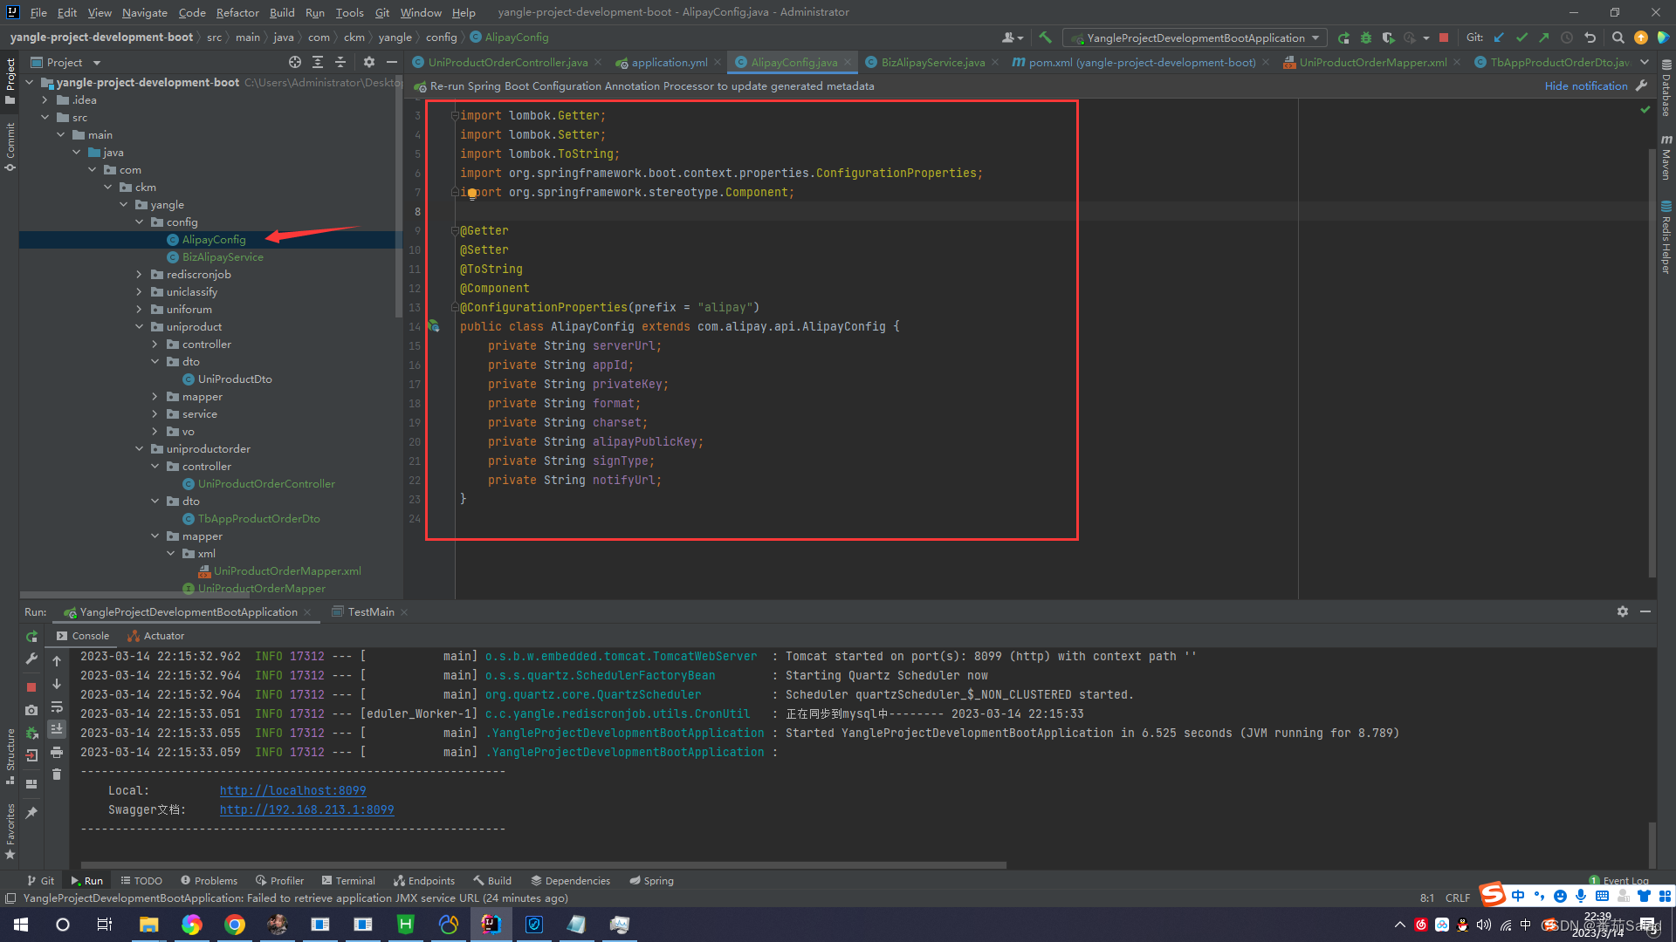The height and width of the screenshot is (942, 1676).
Task: Open notification wrench settings icon
Action: 1641,85
